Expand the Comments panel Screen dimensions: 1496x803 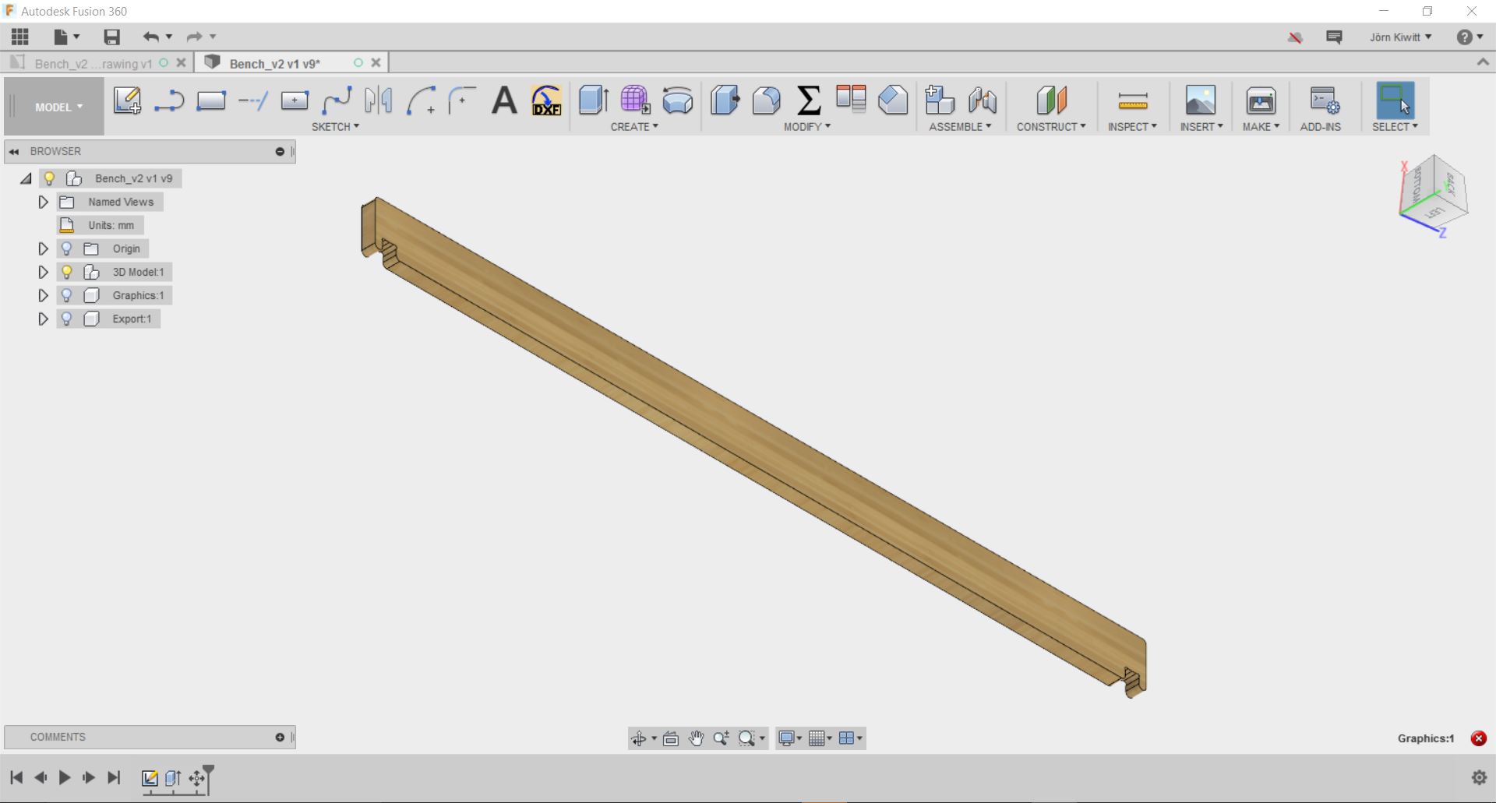click(x=280, y=737)
